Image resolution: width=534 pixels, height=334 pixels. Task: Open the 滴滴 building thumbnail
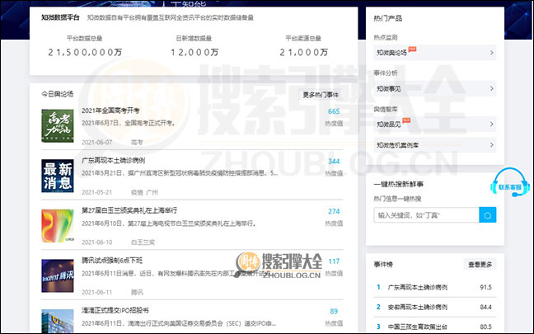58,321
